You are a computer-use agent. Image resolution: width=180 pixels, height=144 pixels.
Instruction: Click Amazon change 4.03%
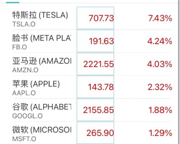[x=160, y=64]
